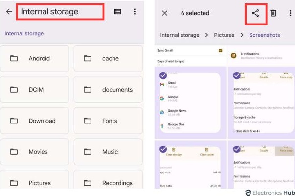Click folder icon beside Android
This screenshot has height=196, width=295.
14,58
